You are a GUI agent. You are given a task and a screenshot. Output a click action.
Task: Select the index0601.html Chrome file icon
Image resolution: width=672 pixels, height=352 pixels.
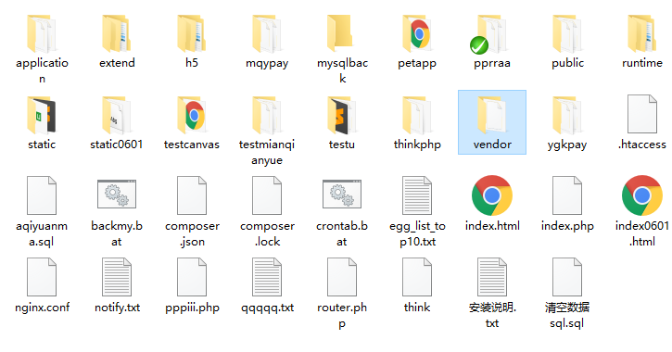(x=641, y=195)
